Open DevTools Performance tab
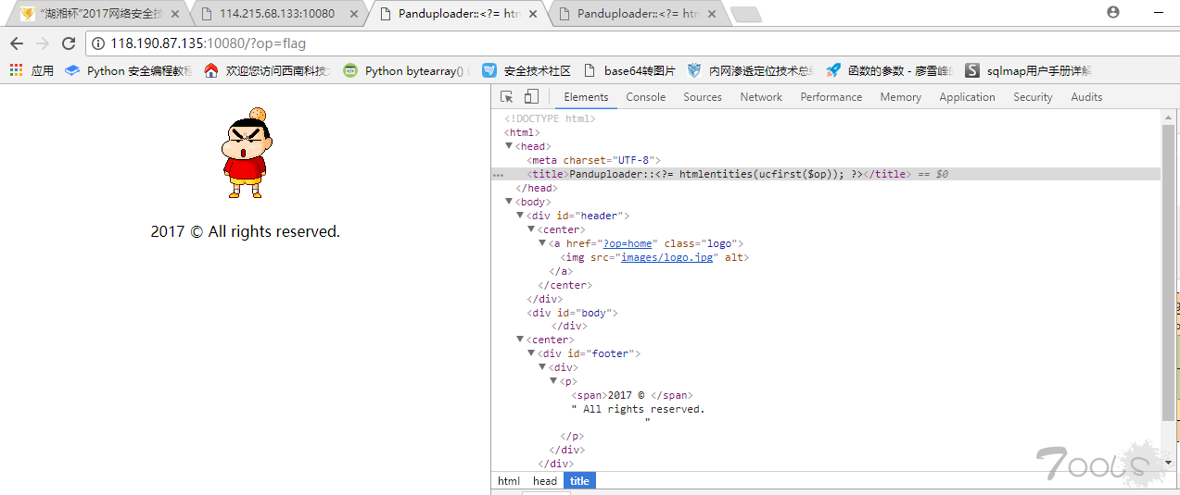Screen dimensions: 1180x495 (x=831, y=96)
